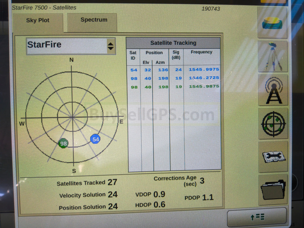The image size is (304, 228).
Task: Click the Satellite Tracking table title
Action: click(x=173, y=43)
